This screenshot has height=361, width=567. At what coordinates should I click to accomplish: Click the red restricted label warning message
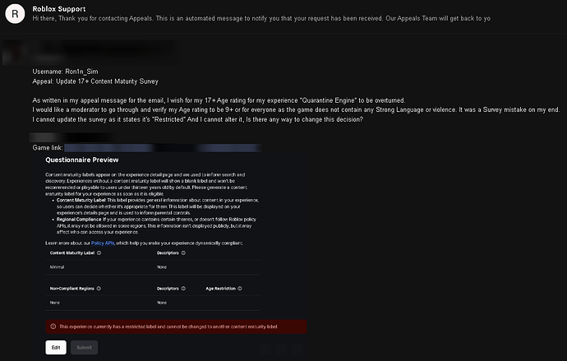168,326
